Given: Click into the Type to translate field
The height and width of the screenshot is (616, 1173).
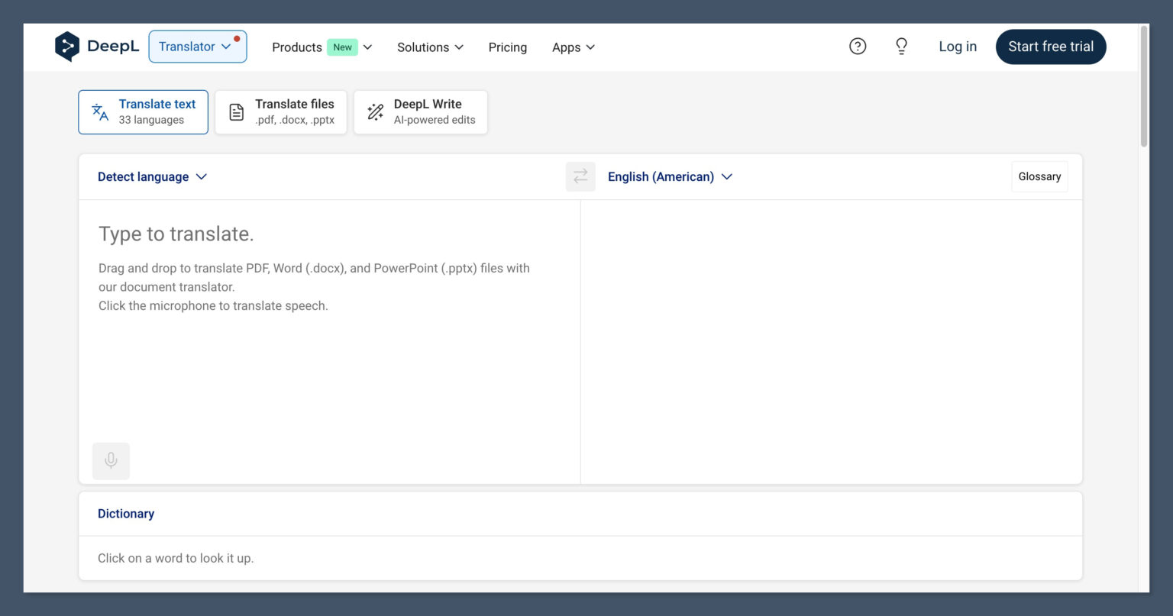Looking at the screenshot, I should [x=329, y=342].
